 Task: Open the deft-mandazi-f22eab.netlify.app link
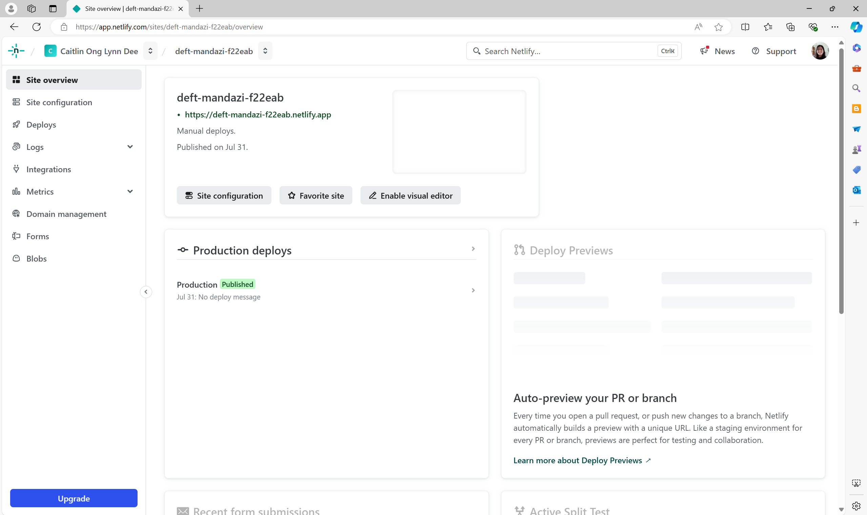coord(257,114)
